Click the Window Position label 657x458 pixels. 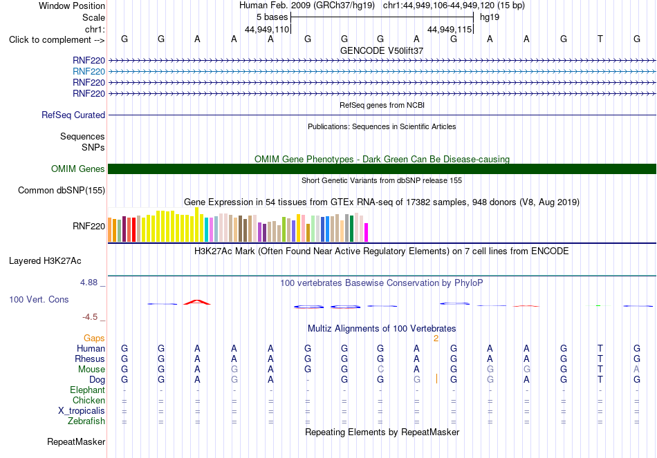click(72, 6)
